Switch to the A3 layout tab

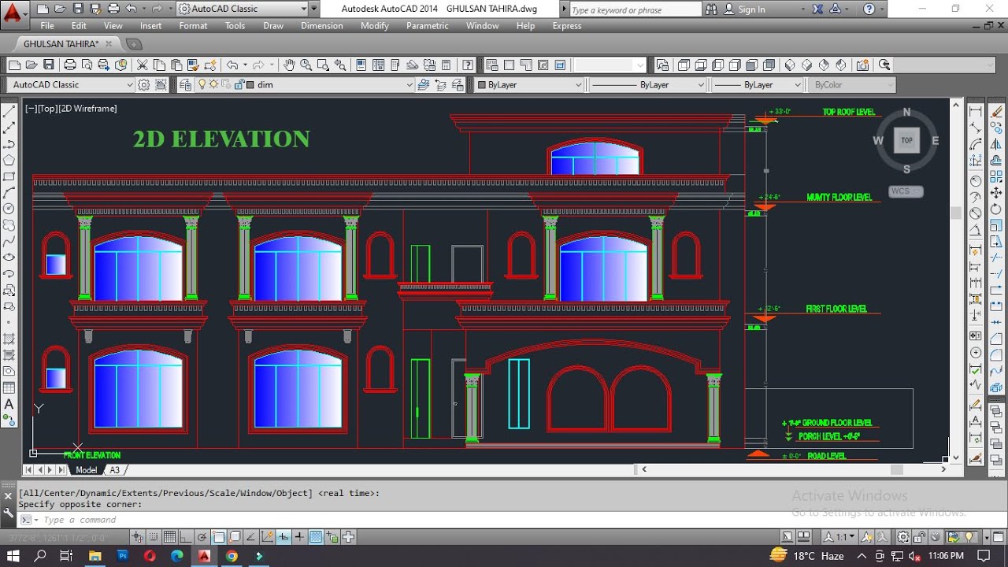[115, 470]
